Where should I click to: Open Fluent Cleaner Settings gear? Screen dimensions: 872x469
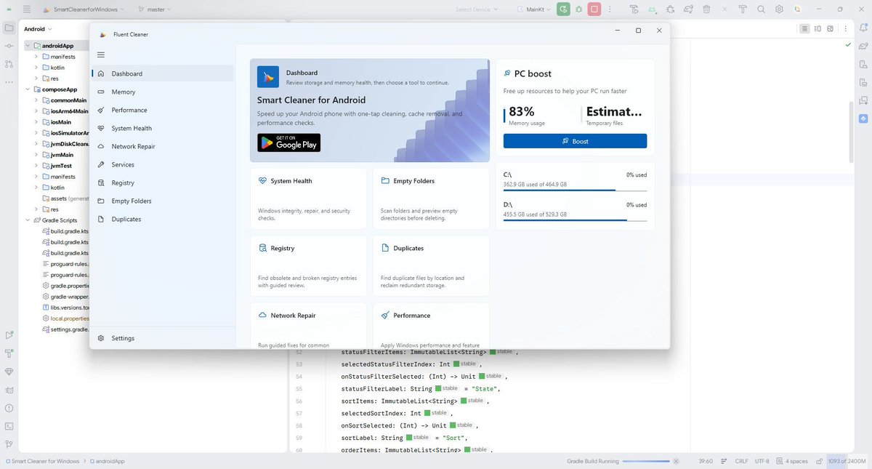coord(101,338)
